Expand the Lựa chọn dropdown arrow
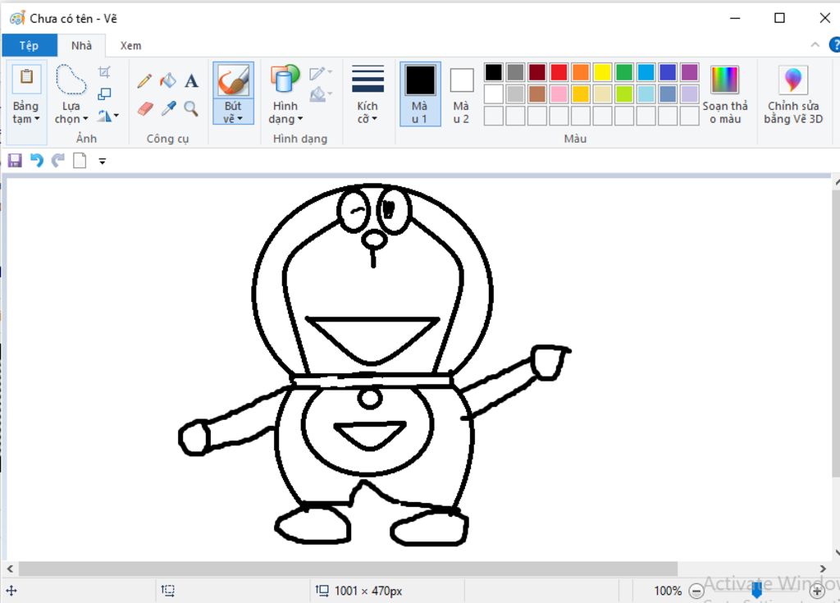 click(x=85, y=118)
